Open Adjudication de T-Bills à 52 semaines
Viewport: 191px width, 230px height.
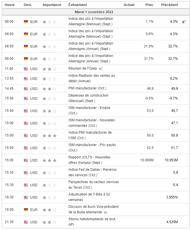(89, 197)
